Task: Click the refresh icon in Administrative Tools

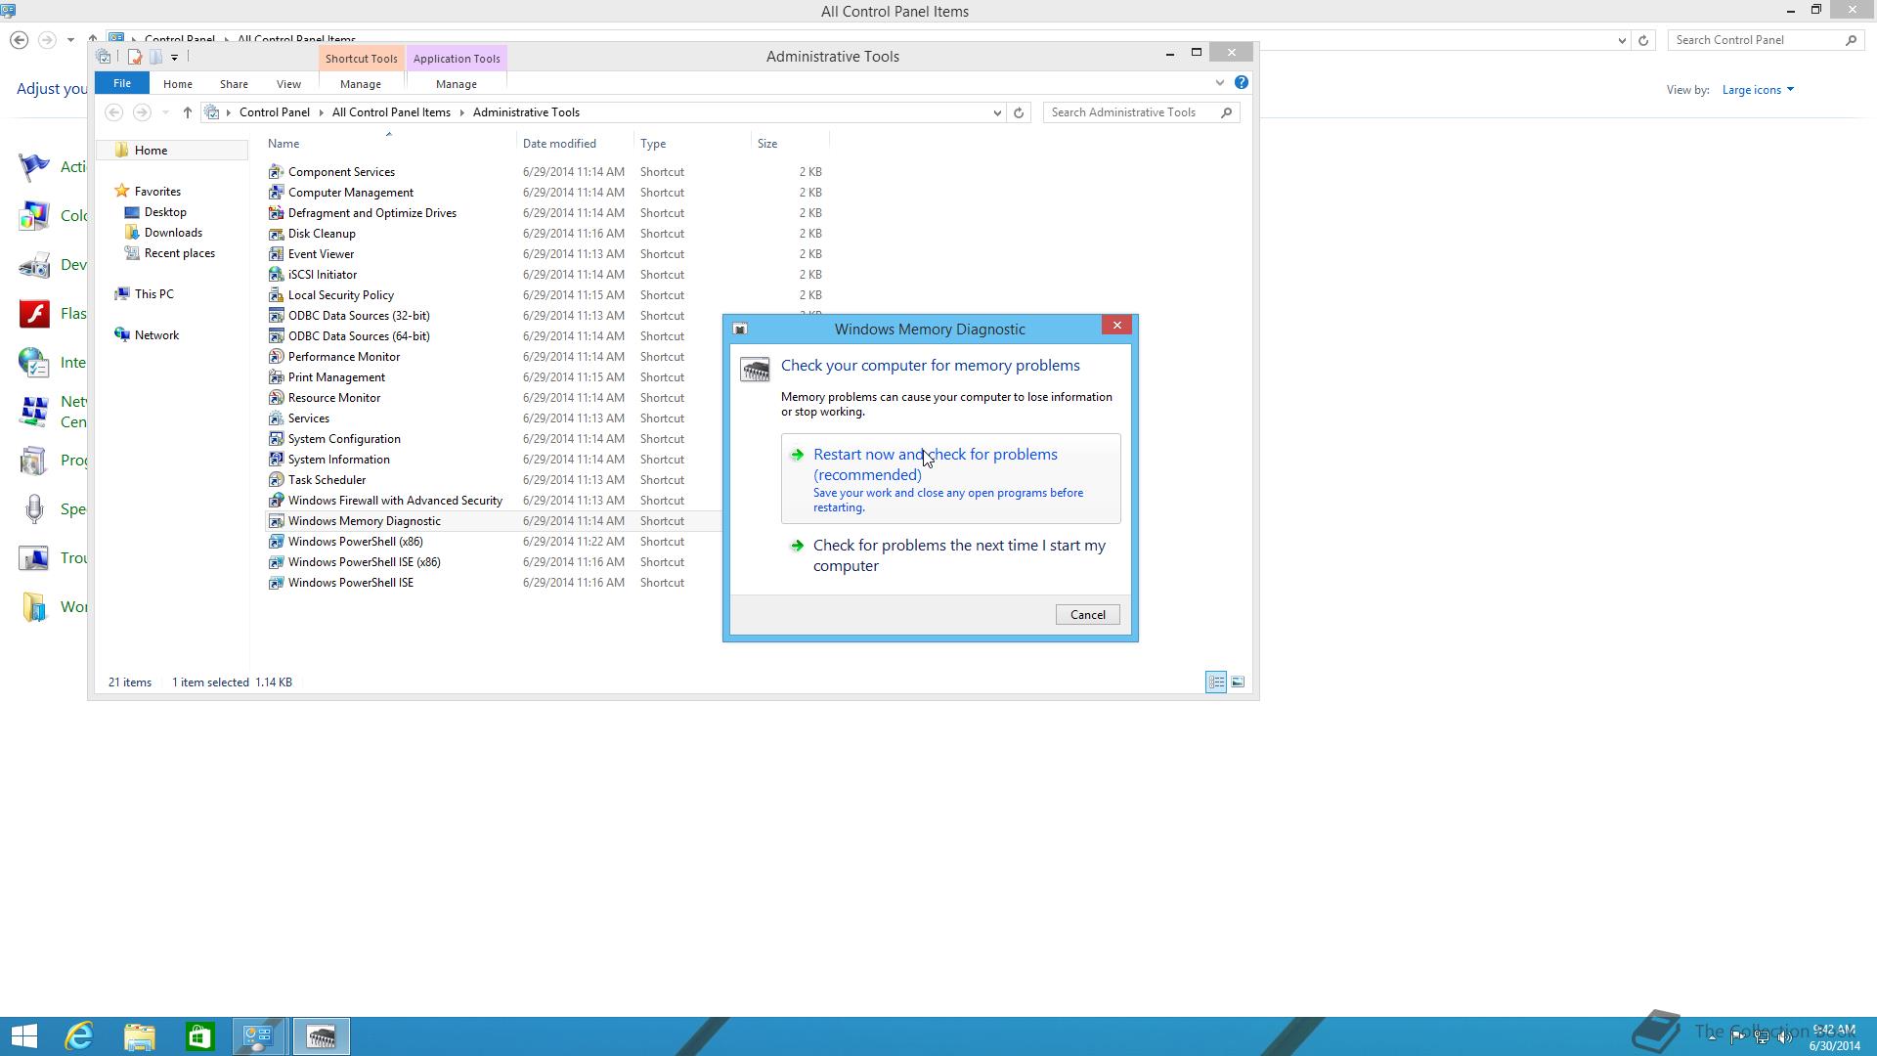Action: click(x=1019, y=112)
